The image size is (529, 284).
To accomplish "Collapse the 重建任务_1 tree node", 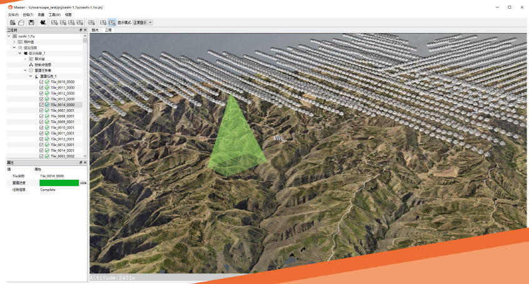I will click(x=30, y=76).
